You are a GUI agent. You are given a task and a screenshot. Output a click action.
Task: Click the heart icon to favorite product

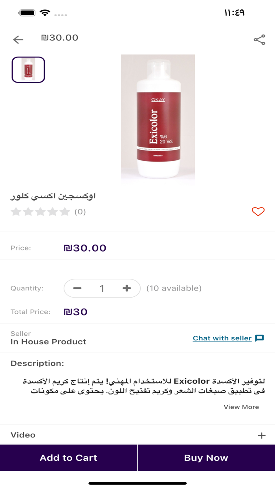point(258,211)
